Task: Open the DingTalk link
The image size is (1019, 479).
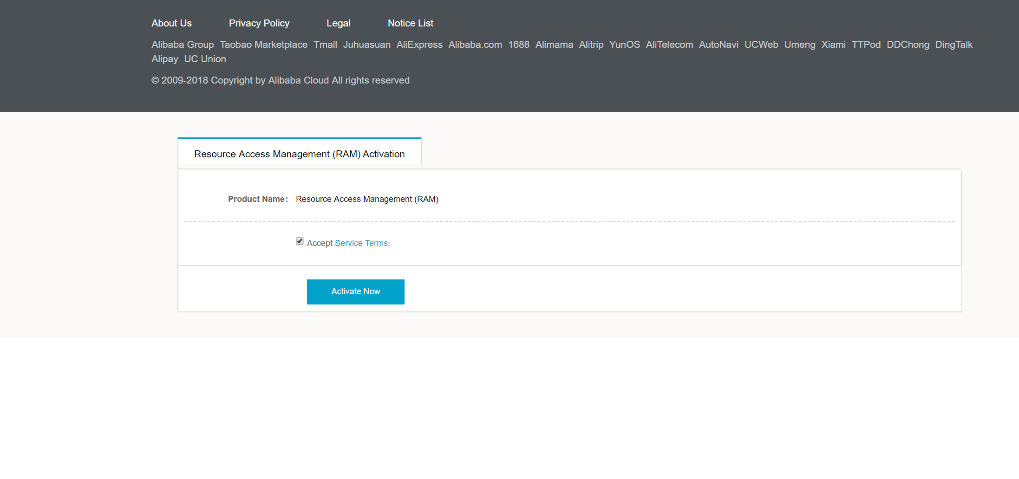Action: [x=954, y=45]
